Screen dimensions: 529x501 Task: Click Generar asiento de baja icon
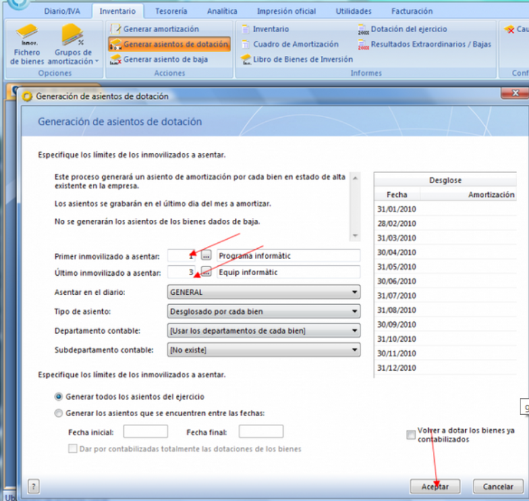(116, 59)
